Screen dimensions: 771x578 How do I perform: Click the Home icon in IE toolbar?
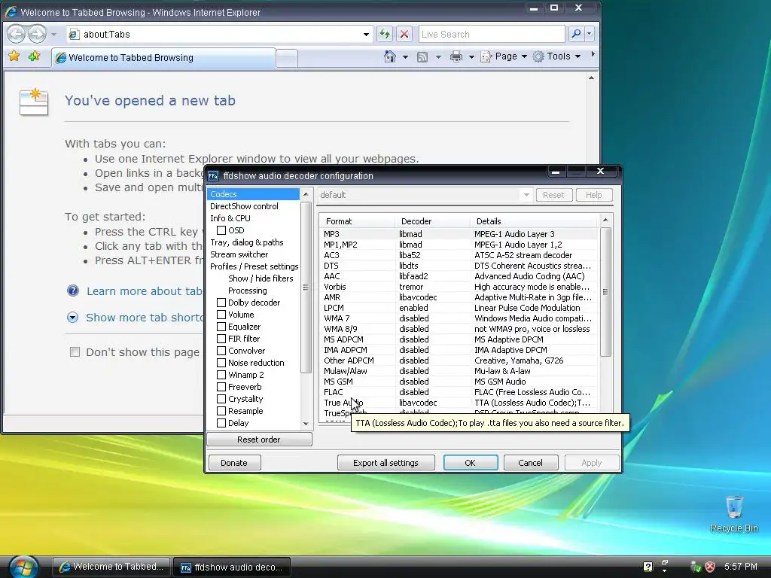click(x=389, y=56)
